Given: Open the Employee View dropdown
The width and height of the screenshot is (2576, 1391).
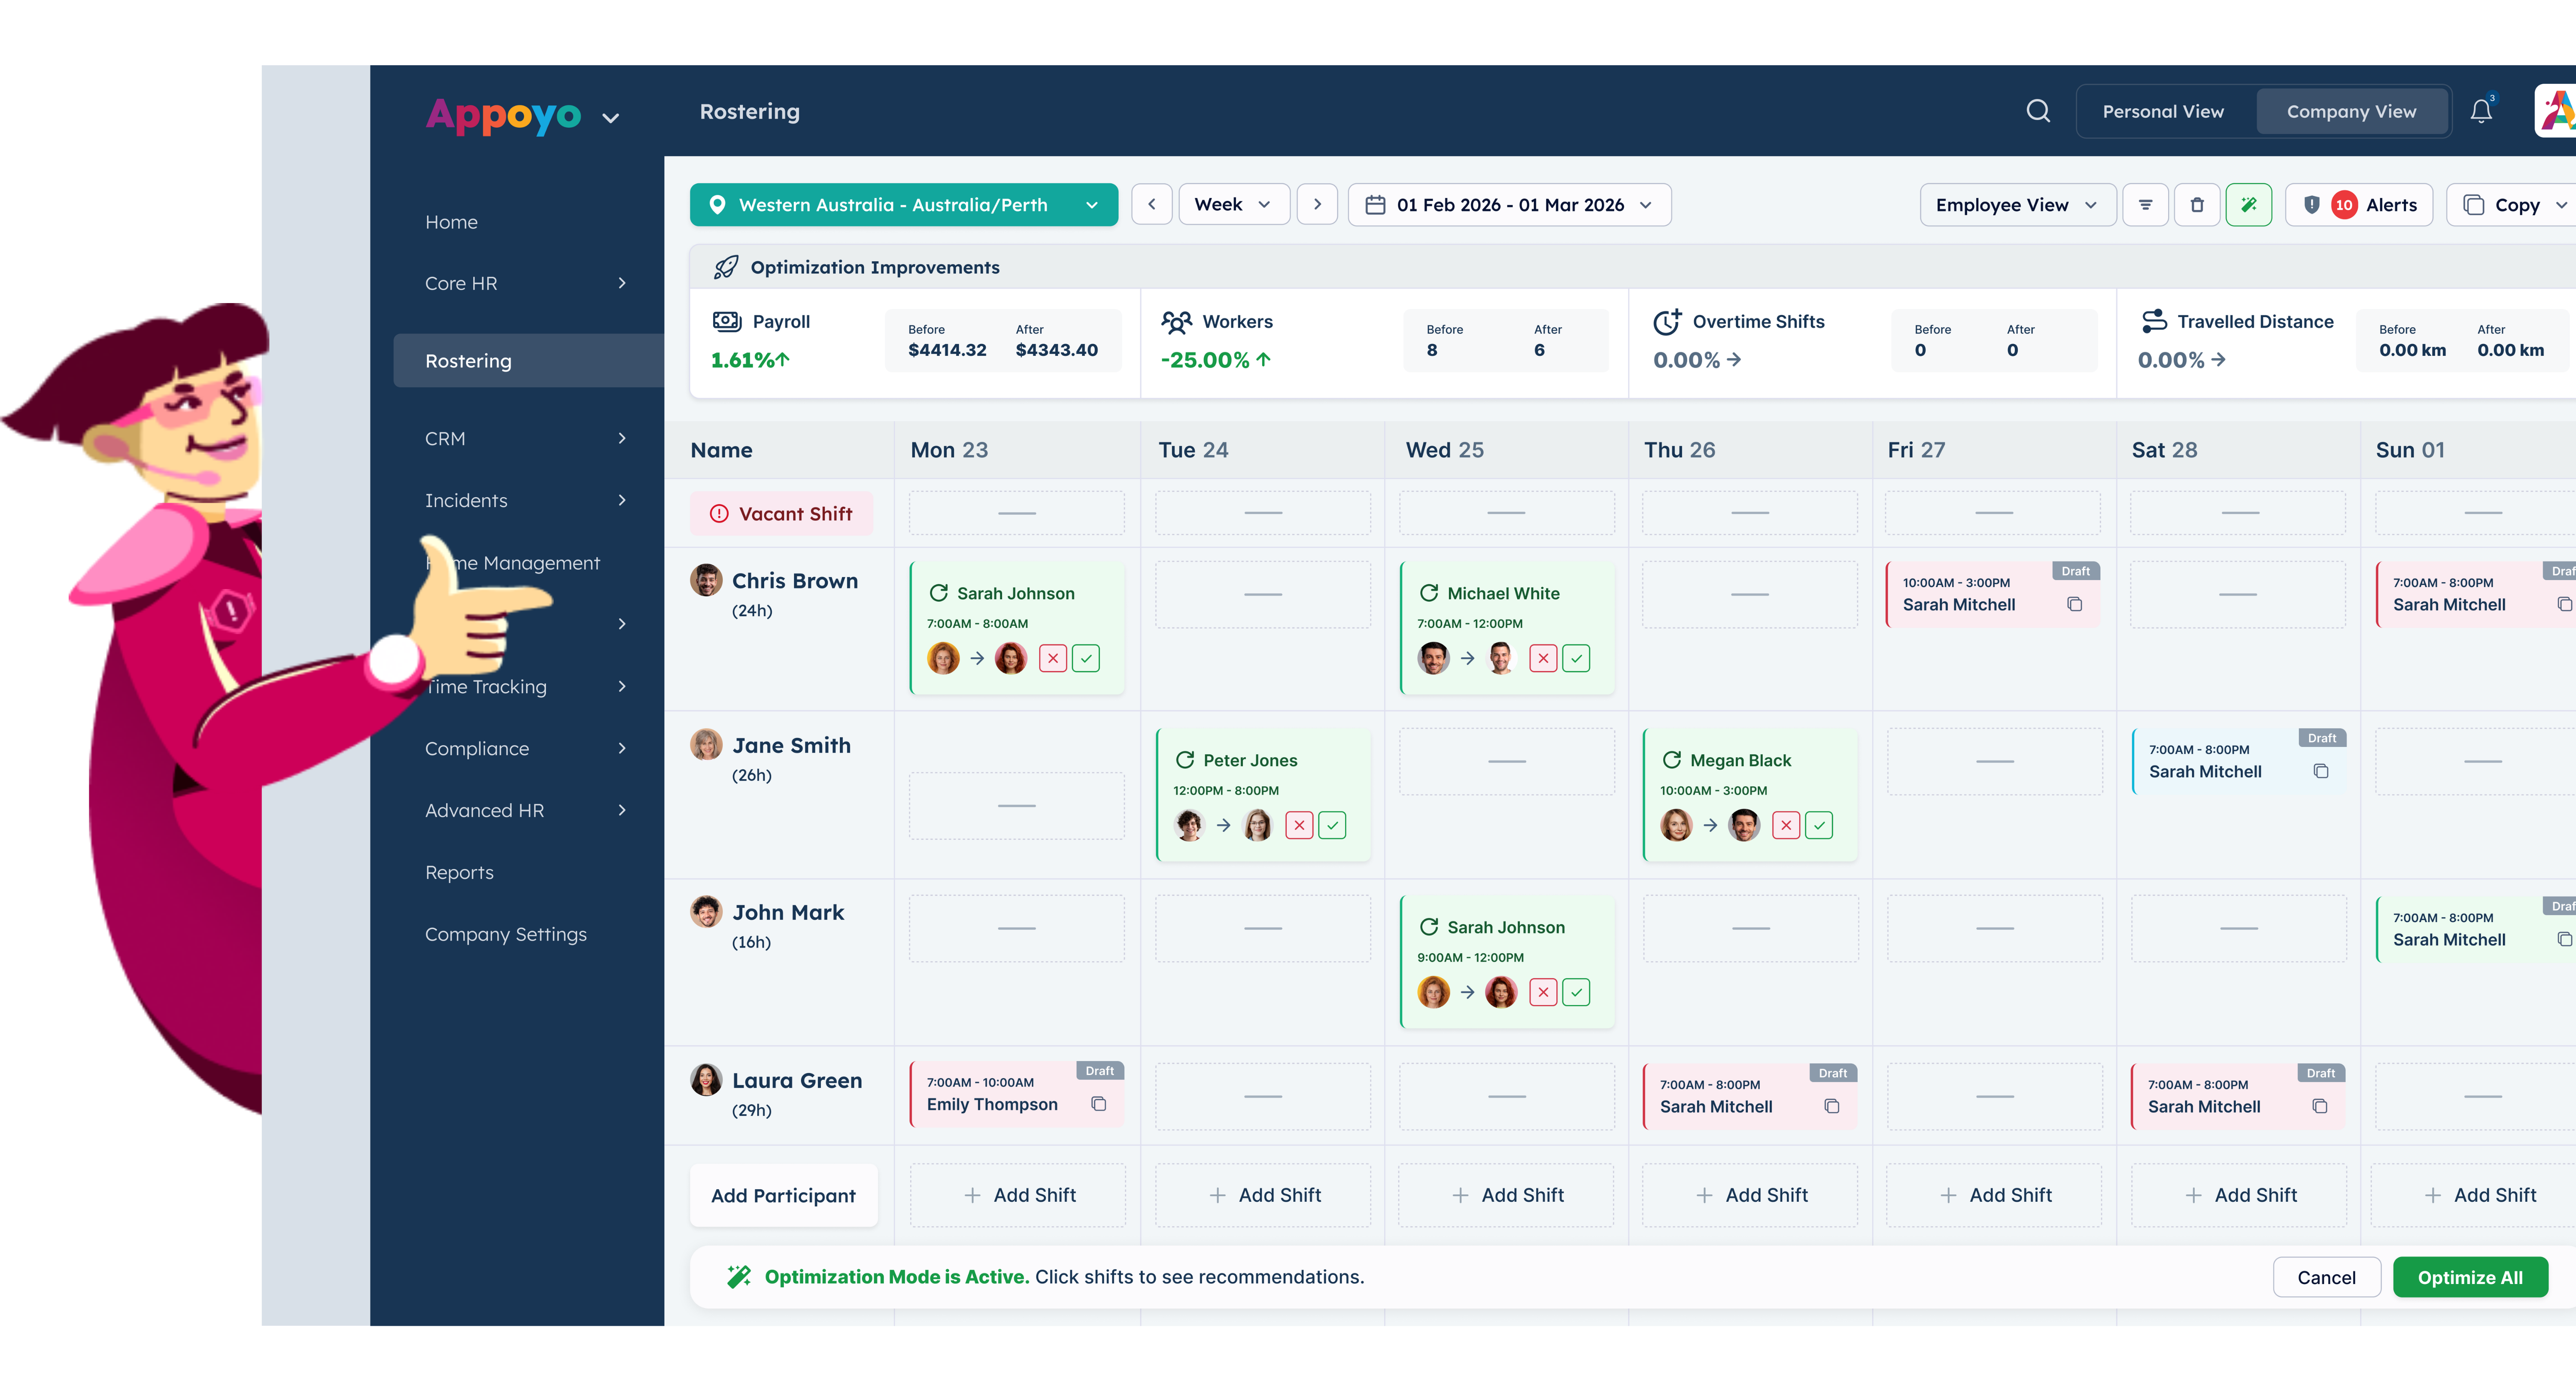Looking at the screenshot, I should click(x=2017, y=205).
